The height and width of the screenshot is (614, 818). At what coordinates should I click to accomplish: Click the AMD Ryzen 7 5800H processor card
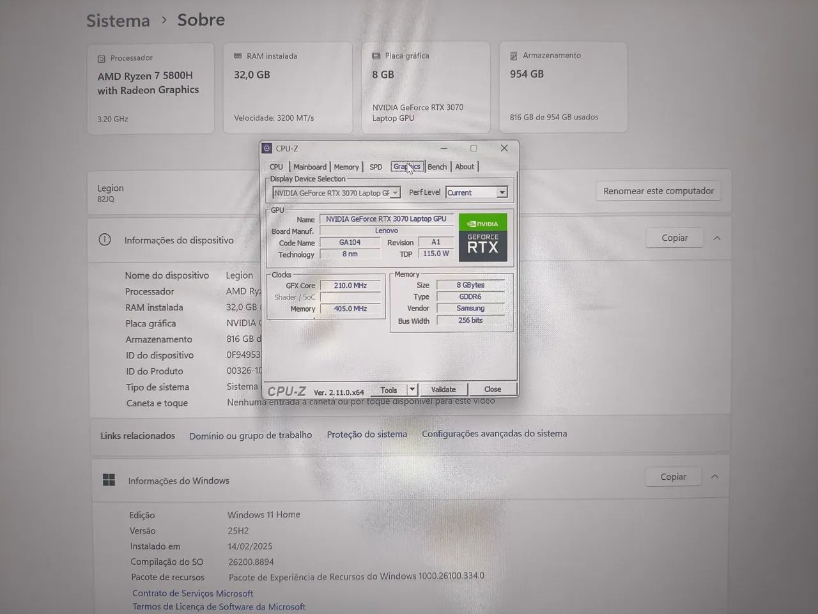151,89
